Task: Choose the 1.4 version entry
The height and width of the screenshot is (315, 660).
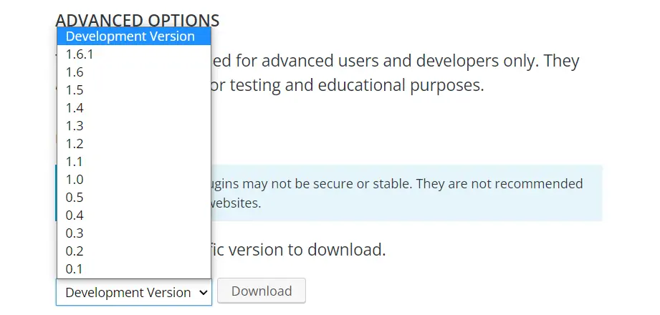Action: click(133, 107)
